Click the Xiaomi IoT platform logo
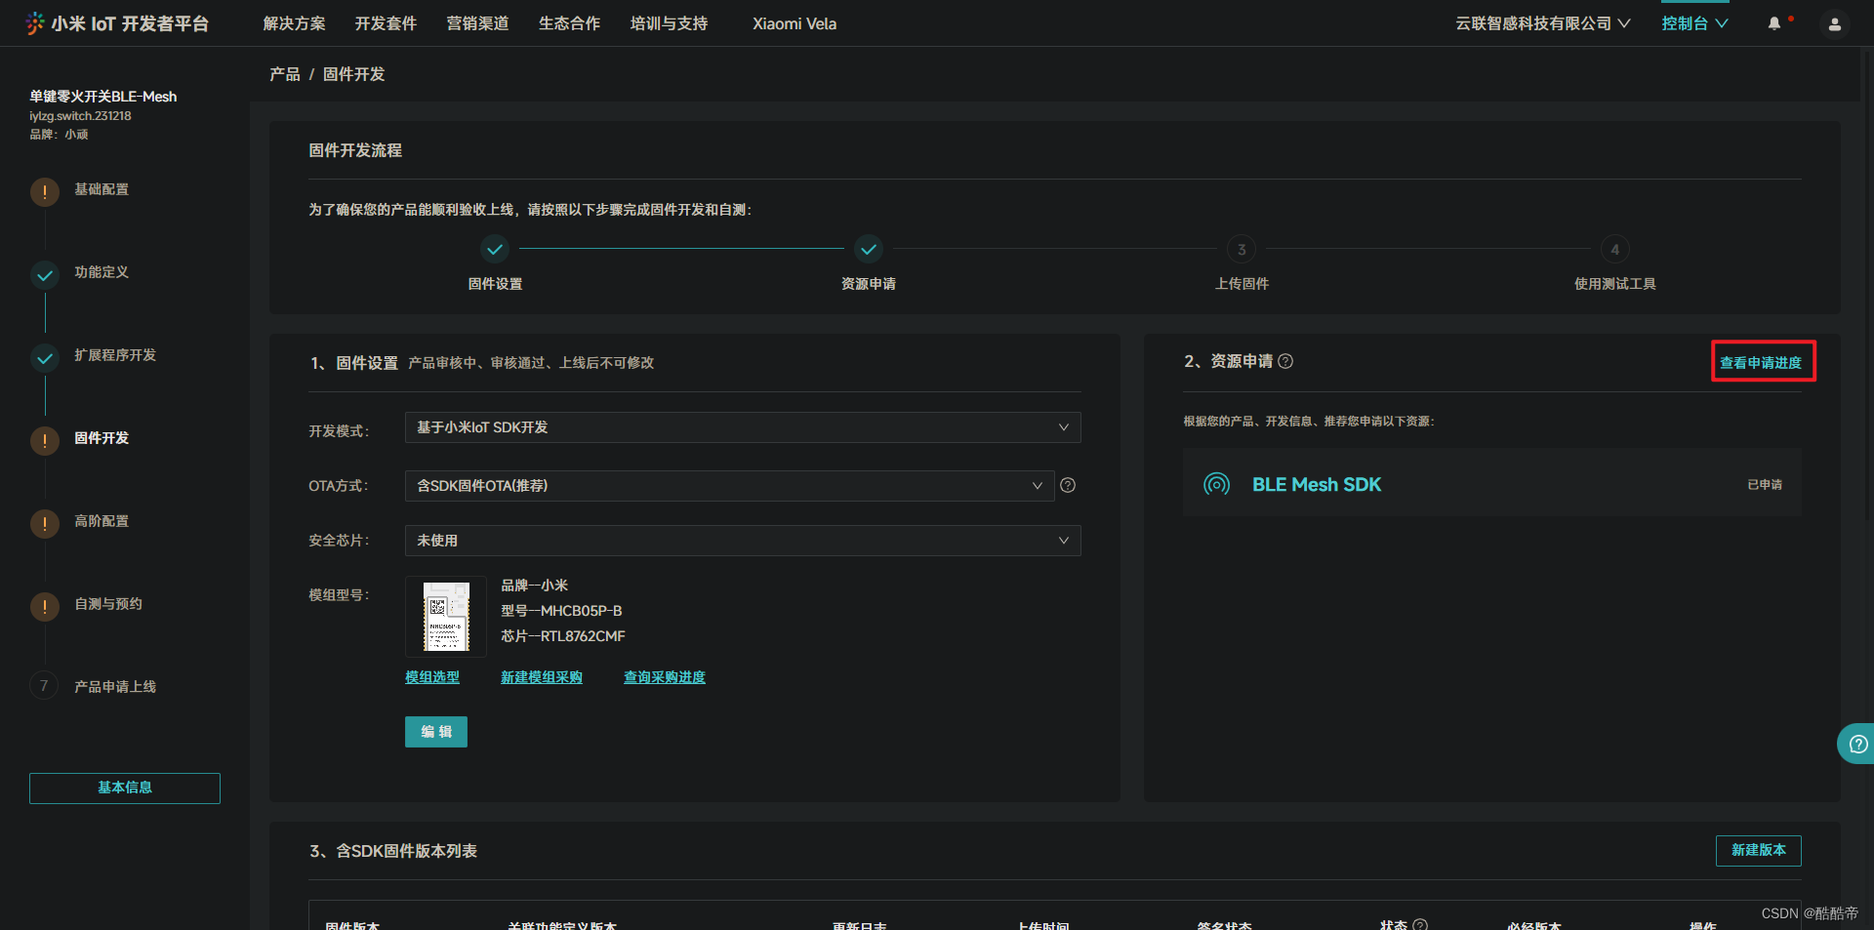Image resolution: width=1874 pixels, height=930 pixels. pyautogui.click(x=117, y=23)
